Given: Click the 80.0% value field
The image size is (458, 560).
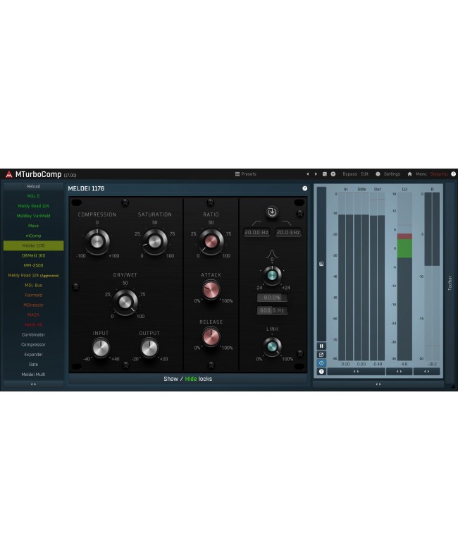Looking at the screenshot, I should (x=272, y=298).
